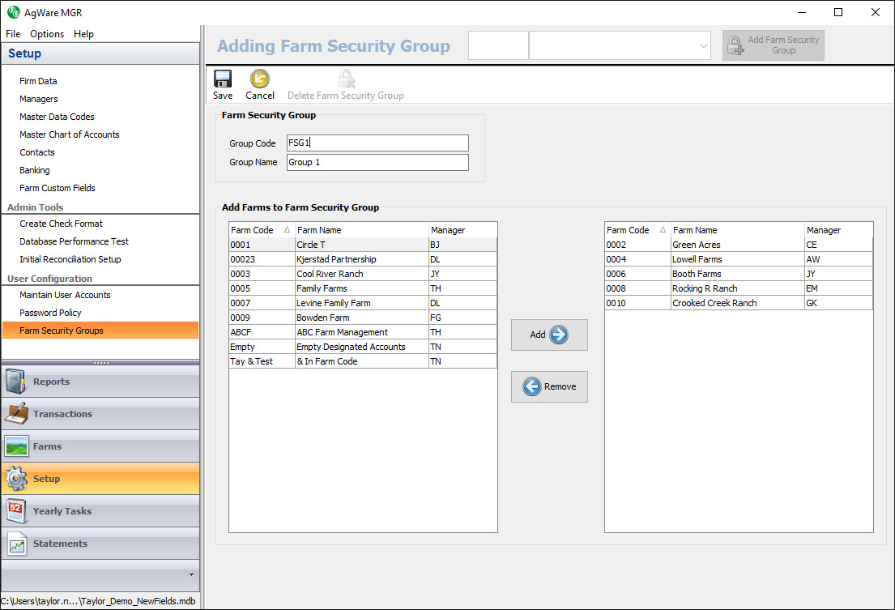This screenshot has height=610, width=895.
Task: Open Master Chart of Accounts
Action: point(70,134)
